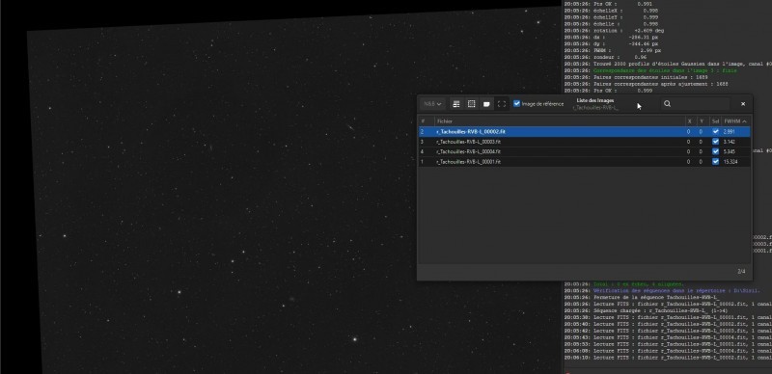Click the select-all dotted-square icon

click(471, 104)
